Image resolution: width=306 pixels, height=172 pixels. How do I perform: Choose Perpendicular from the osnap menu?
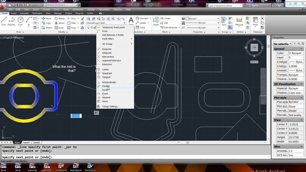tap(115, 82)
